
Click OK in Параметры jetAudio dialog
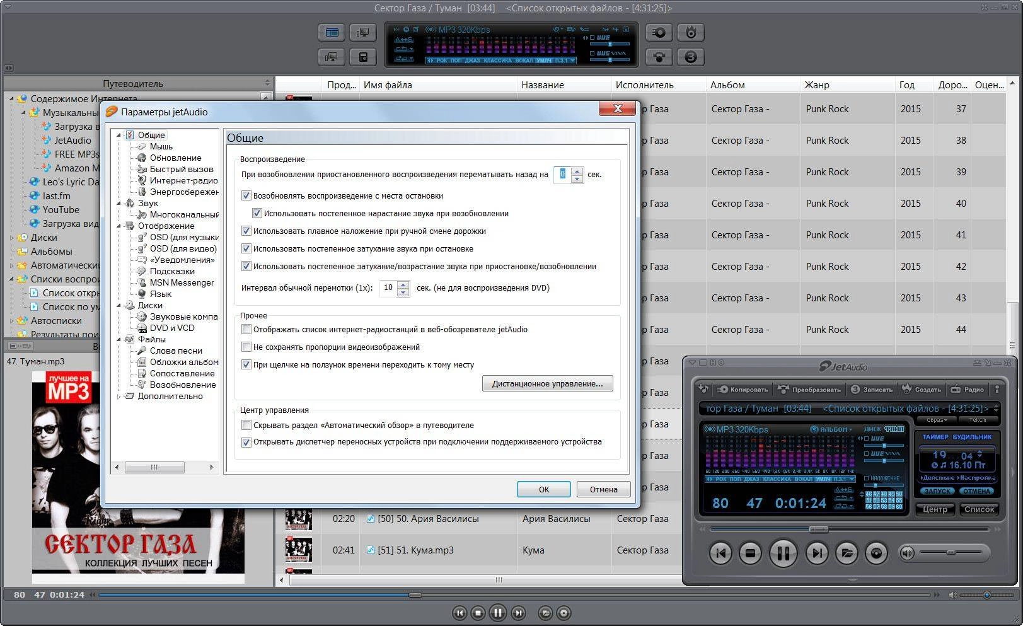(x=544, y=489)
